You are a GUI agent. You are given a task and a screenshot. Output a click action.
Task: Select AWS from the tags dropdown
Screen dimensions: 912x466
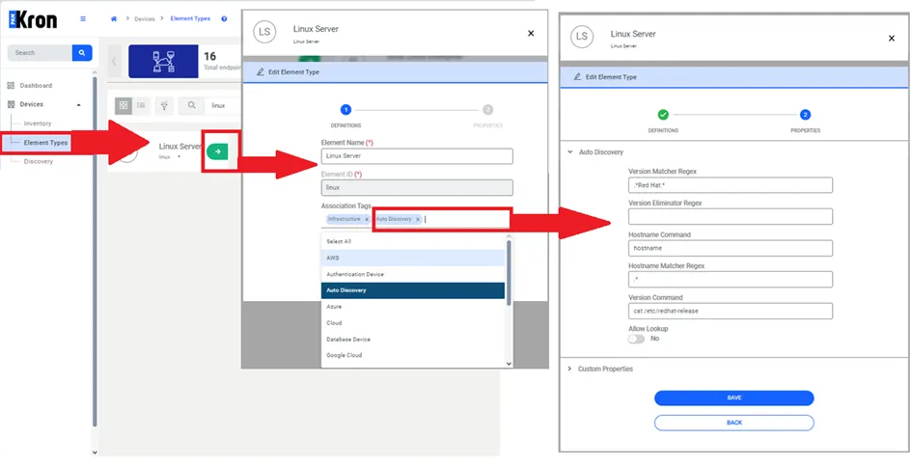pos(413,258)
